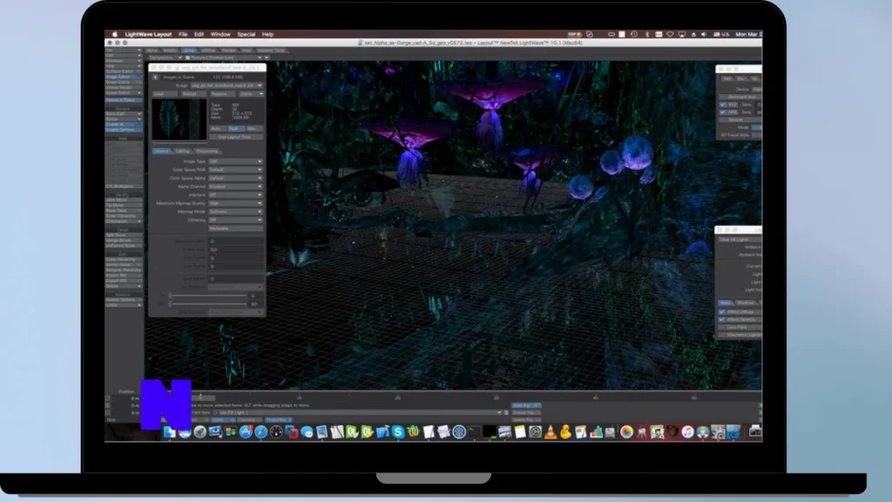This screenshot has height=502, width=892.
Task: Open the Clone dropdown button
Action: [252, 94]
